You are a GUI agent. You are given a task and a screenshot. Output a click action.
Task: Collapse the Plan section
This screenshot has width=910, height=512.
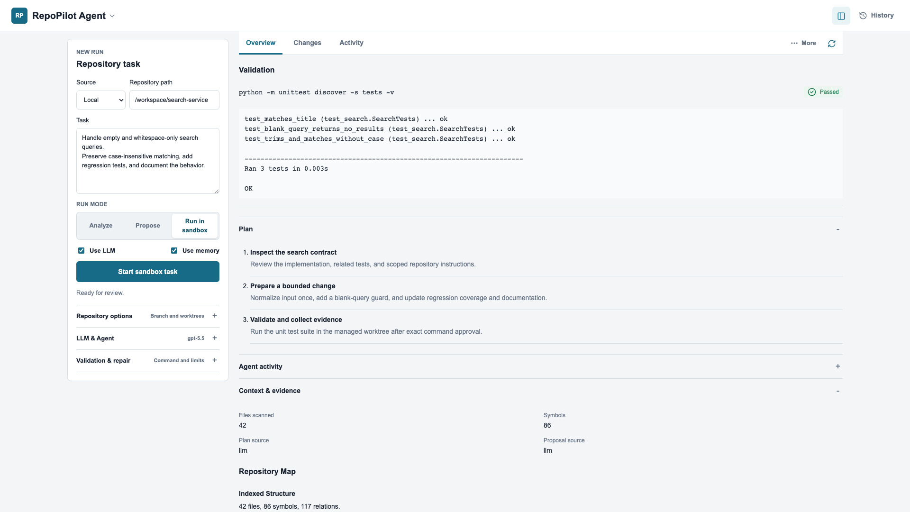[x=838, y=229]
